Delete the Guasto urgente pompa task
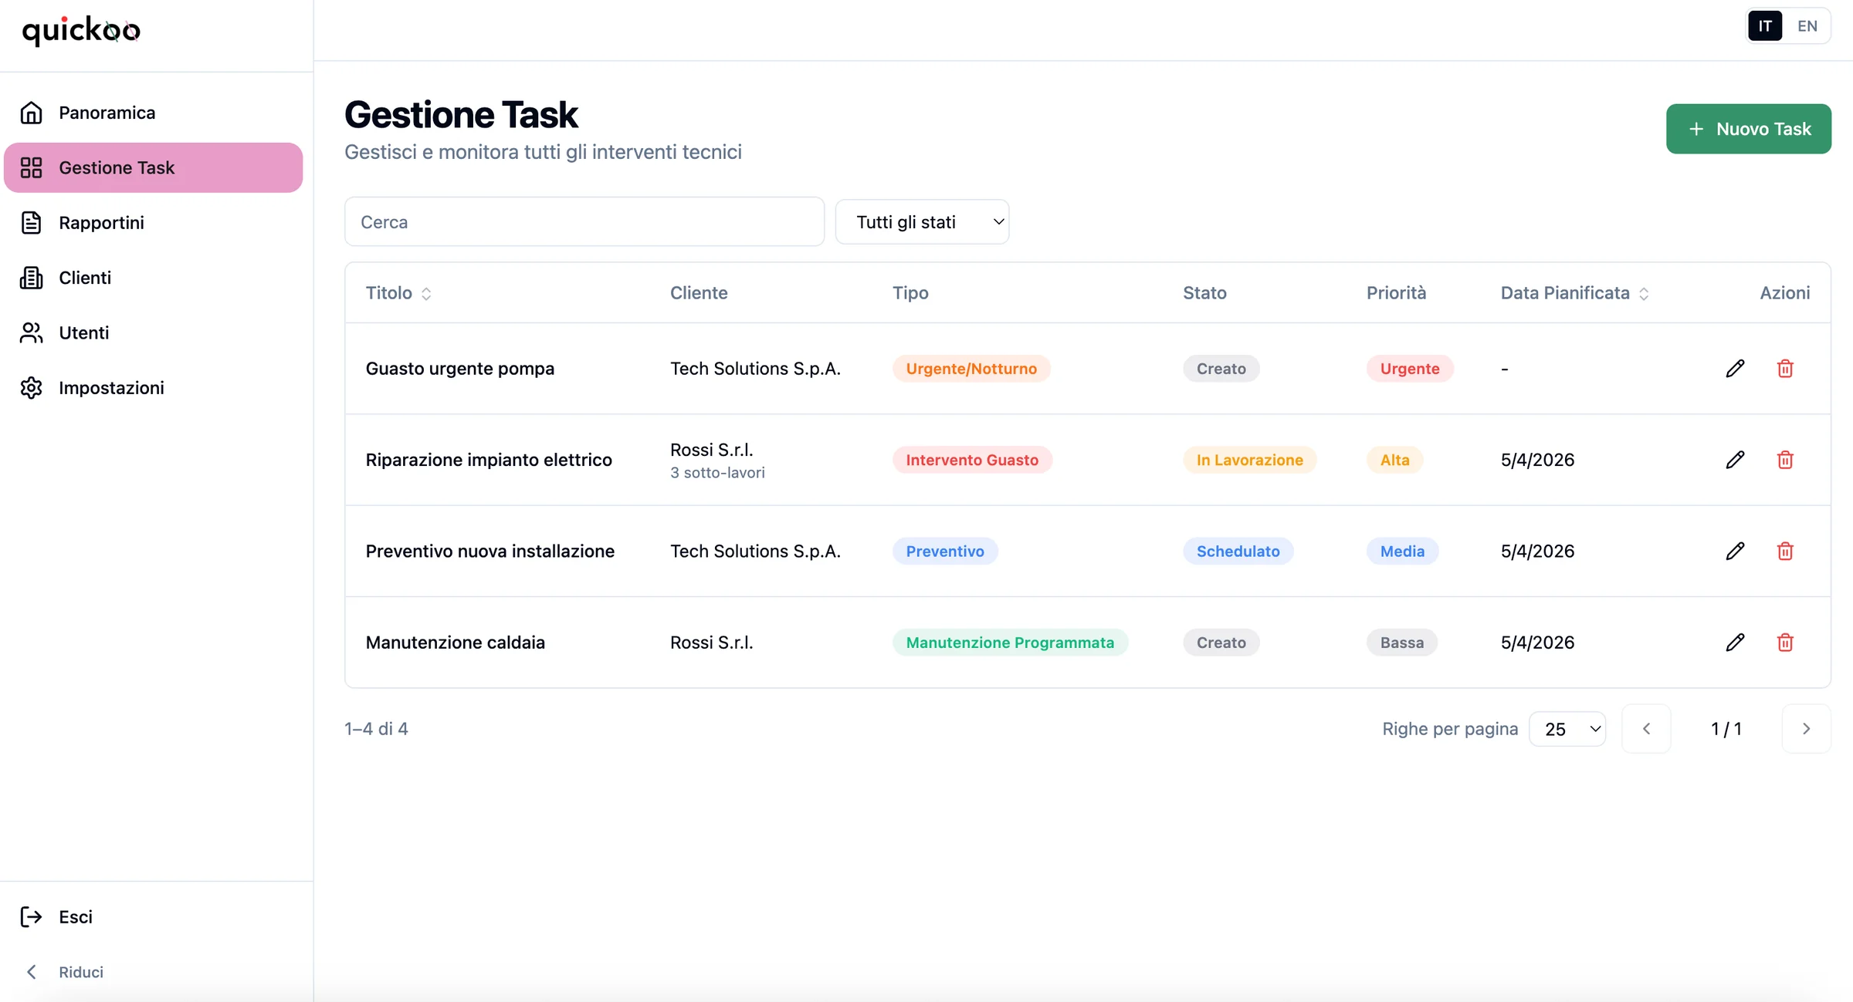 [x=1785, y=369]
